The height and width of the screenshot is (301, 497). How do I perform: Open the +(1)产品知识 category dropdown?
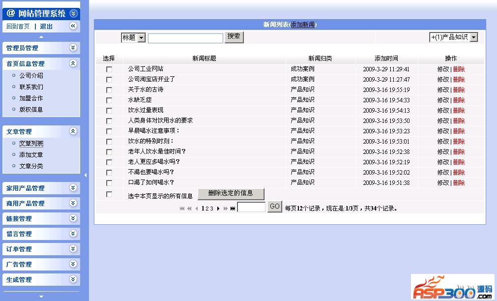(473, 37)
